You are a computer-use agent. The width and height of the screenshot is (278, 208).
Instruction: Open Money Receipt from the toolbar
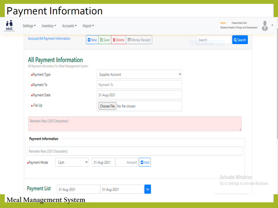[x=139, y=40]
